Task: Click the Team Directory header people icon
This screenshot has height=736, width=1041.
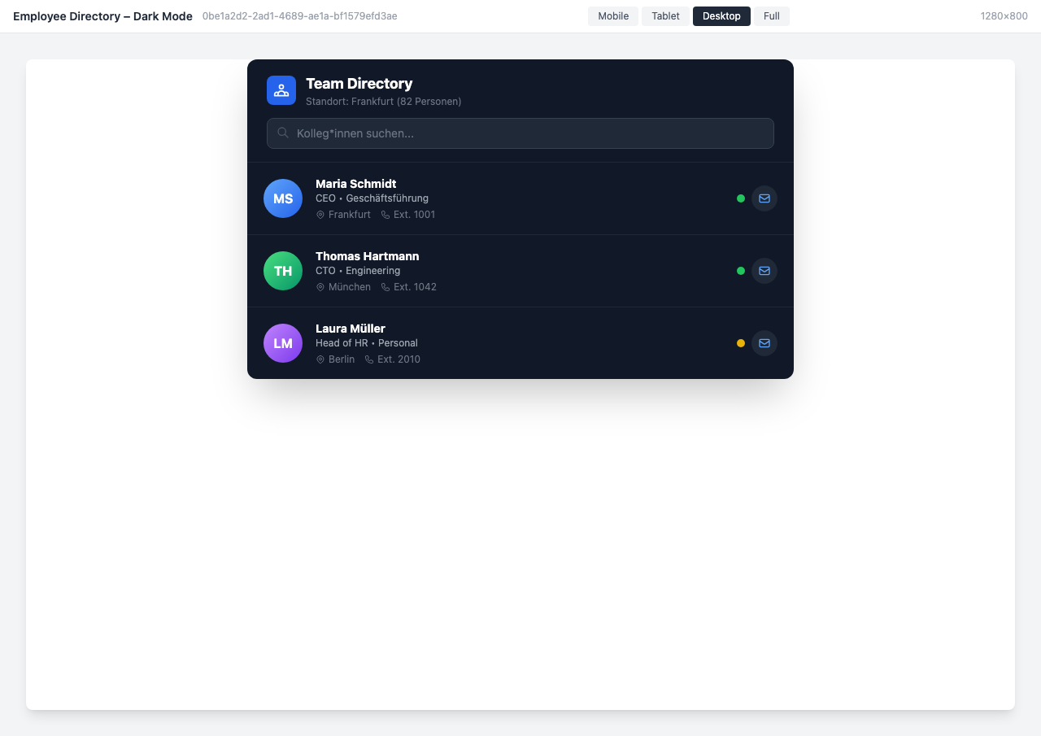Action: (281, 89)
